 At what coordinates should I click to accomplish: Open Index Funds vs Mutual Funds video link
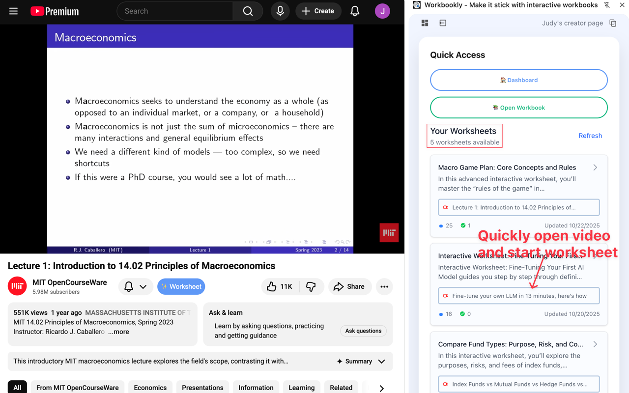[x=519, y=384]
